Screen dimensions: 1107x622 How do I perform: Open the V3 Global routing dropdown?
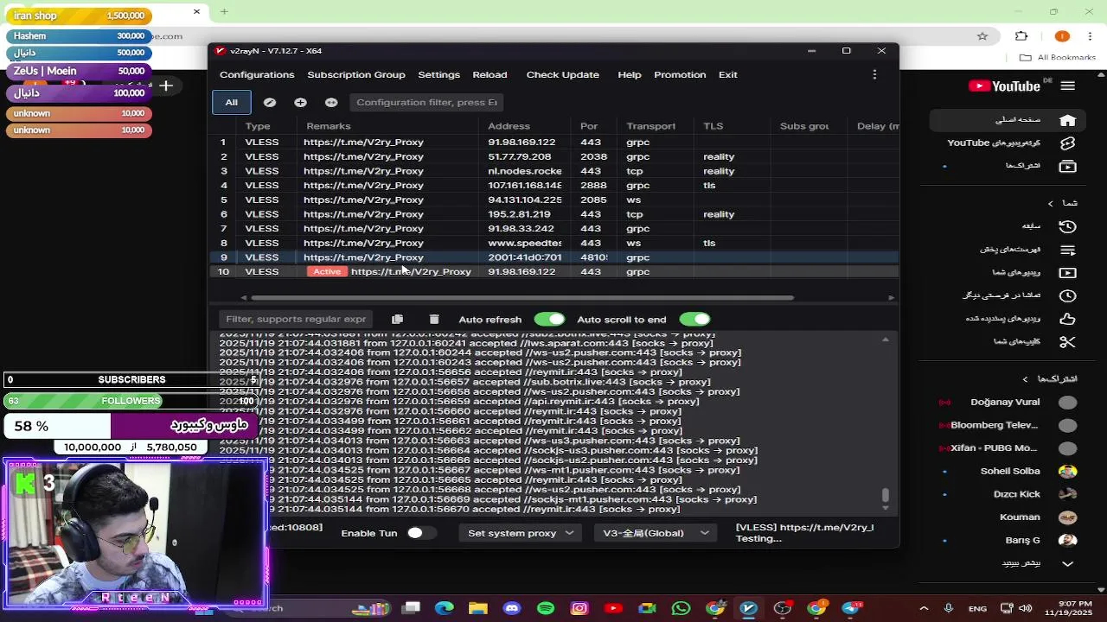point(655,533)
